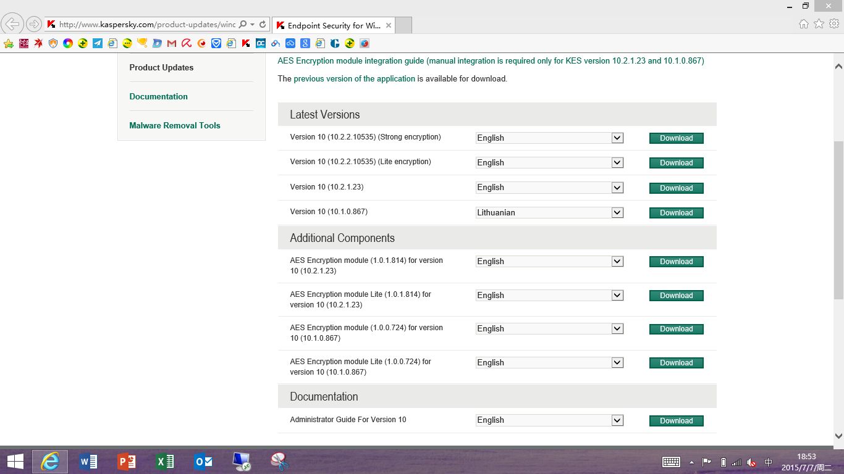Open language dropdown for Version 10 (10.2.1.23)

[549, 187]
